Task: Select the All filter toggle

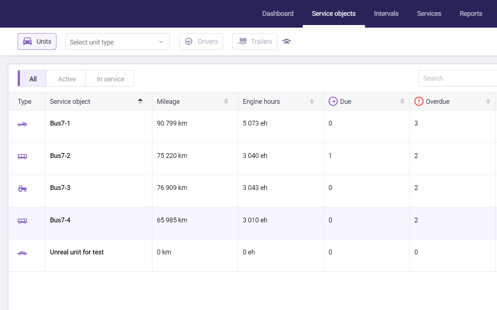Action: point(33,79)
